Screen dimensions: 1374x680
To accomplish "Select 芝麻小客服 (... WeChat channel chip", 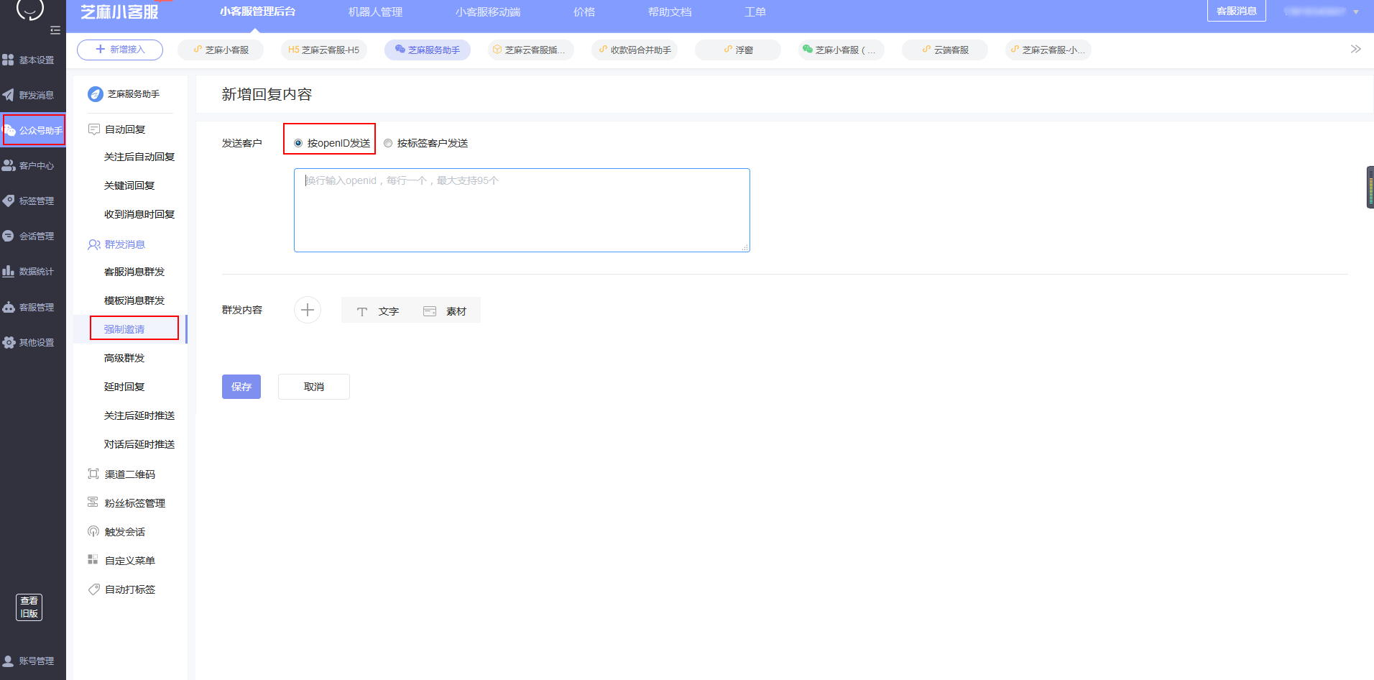I will coord(842,50).
